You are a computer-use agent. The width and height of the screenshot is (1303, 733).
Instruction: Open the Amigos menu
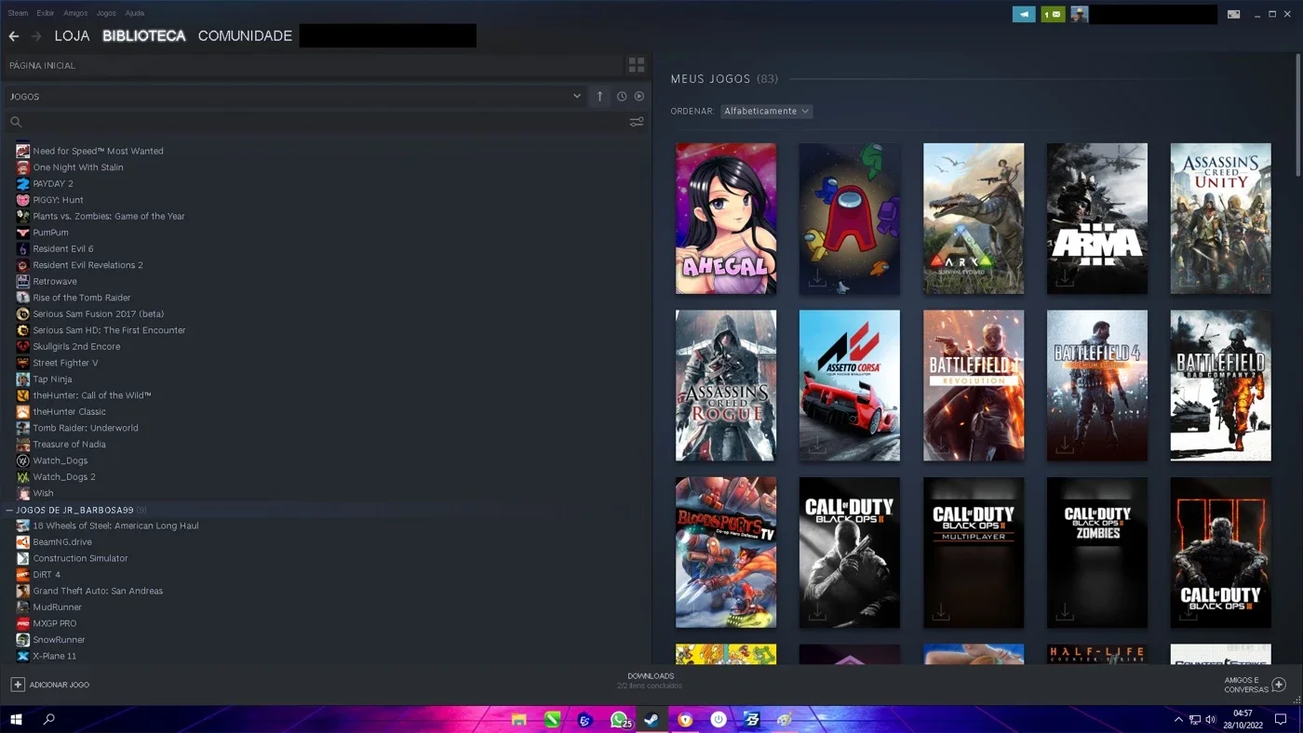[75, 13]
